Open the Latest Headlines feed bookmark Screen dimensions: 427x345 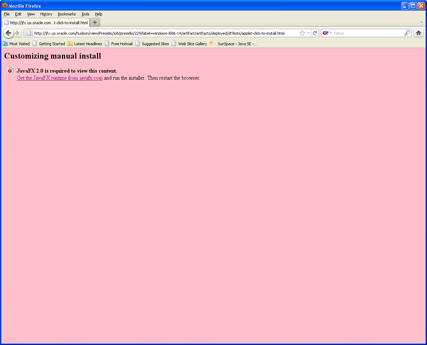(x=85, y=44)
